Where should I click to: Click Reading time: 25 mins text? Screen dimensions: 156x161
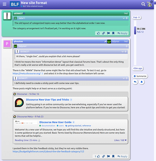tap(26, 140)
